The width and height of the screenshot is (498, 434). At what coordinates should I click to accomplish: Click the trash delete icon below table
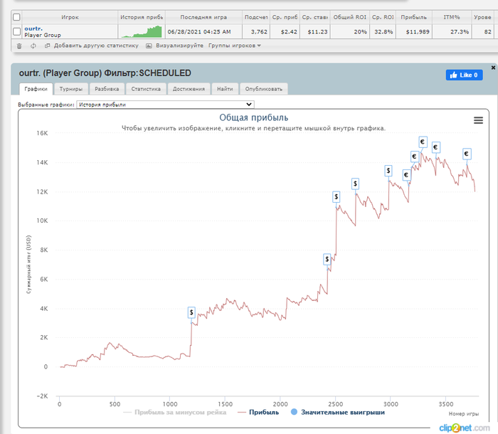click(19, 46)
